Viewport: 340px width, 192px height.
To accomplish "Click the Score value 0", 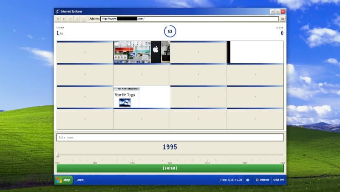I will click(282, 33).
